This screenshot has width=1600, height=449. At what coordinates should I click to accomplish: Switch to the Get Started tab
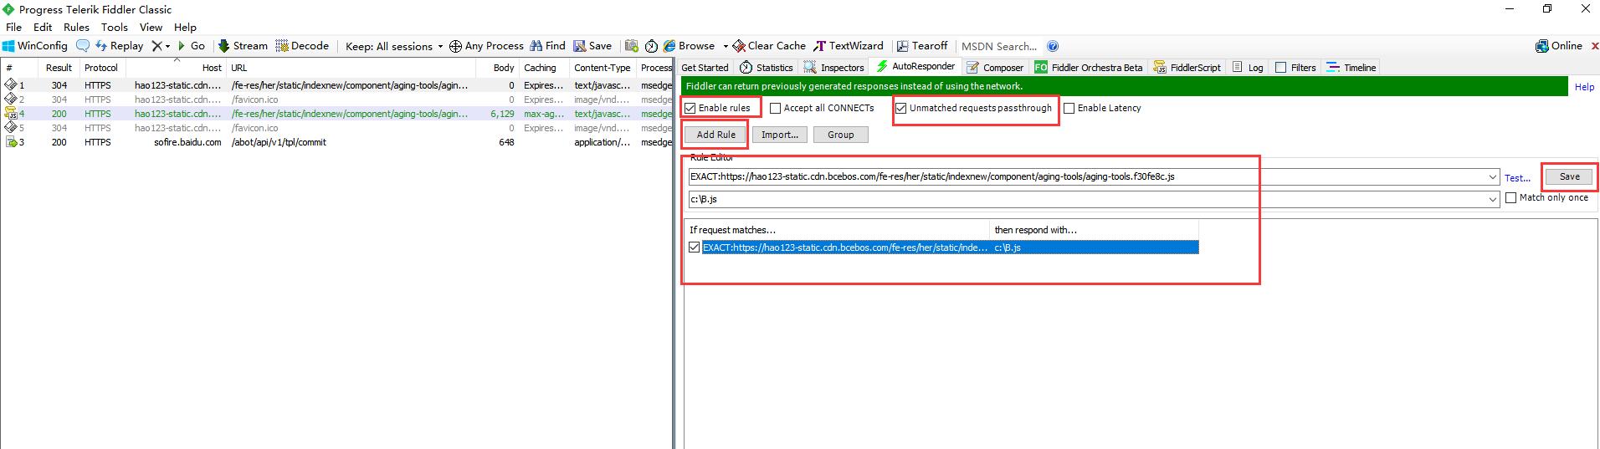click(705, 68)
